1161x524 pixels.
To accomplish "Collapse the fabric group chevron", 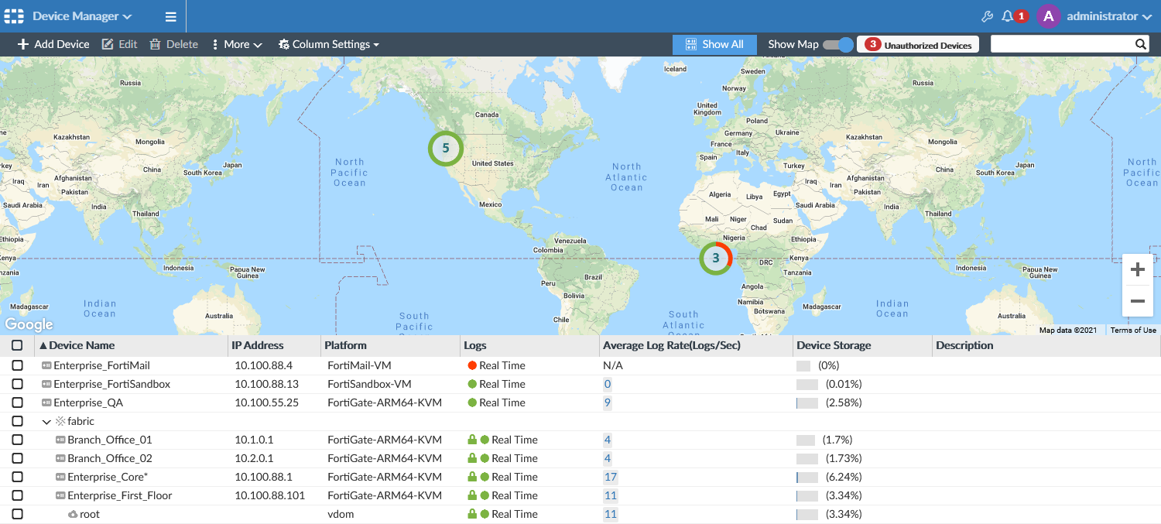I will (46, 422).
